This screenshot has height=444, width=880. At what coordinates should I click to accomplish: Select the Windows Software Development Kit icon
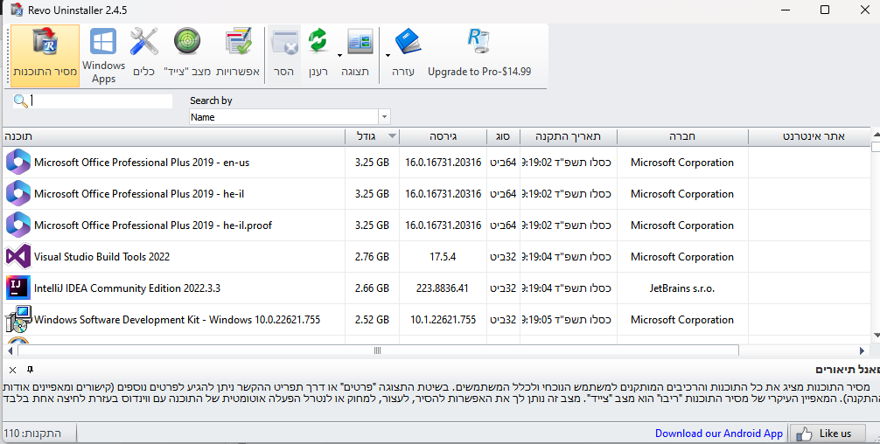click(18, 320)
